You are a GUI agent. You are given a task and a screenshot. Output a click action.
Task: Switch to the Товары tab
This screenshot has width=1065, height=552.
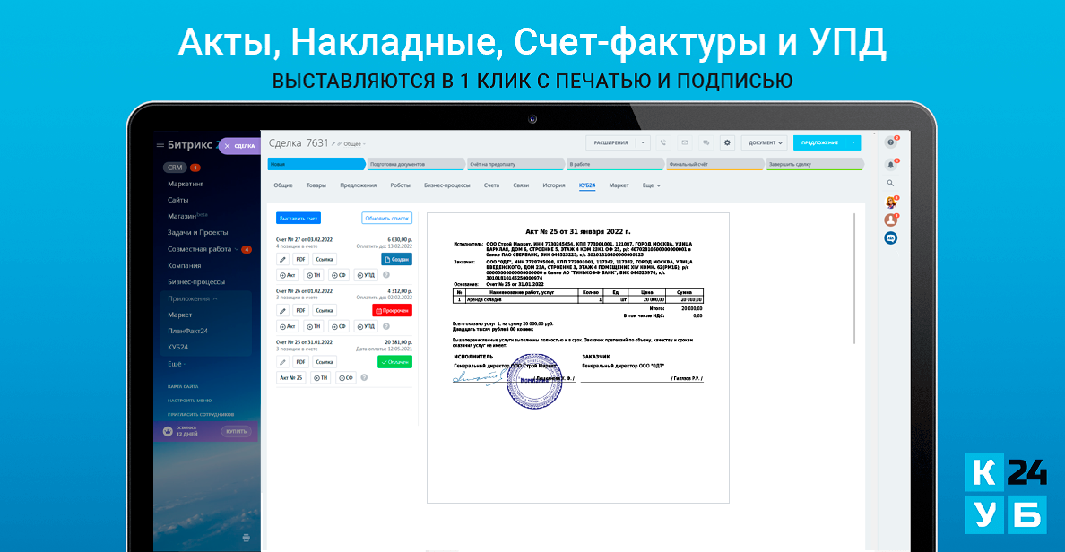316,185
